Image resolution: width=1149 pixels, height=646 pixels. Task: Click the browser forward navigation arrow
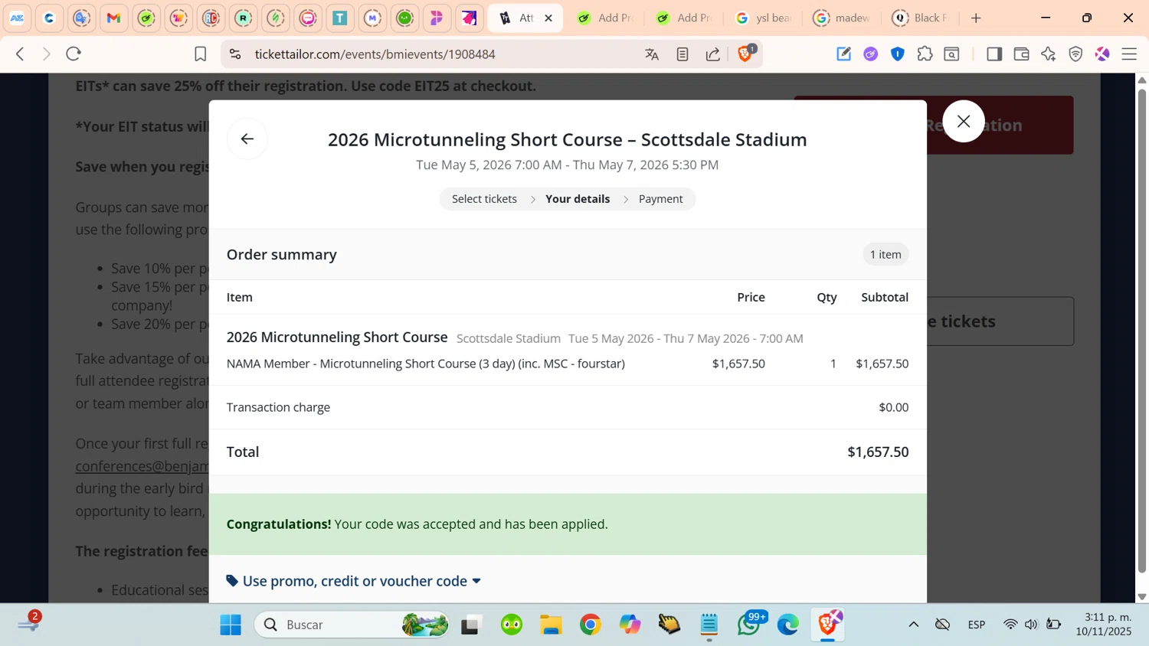coord(47,54)
